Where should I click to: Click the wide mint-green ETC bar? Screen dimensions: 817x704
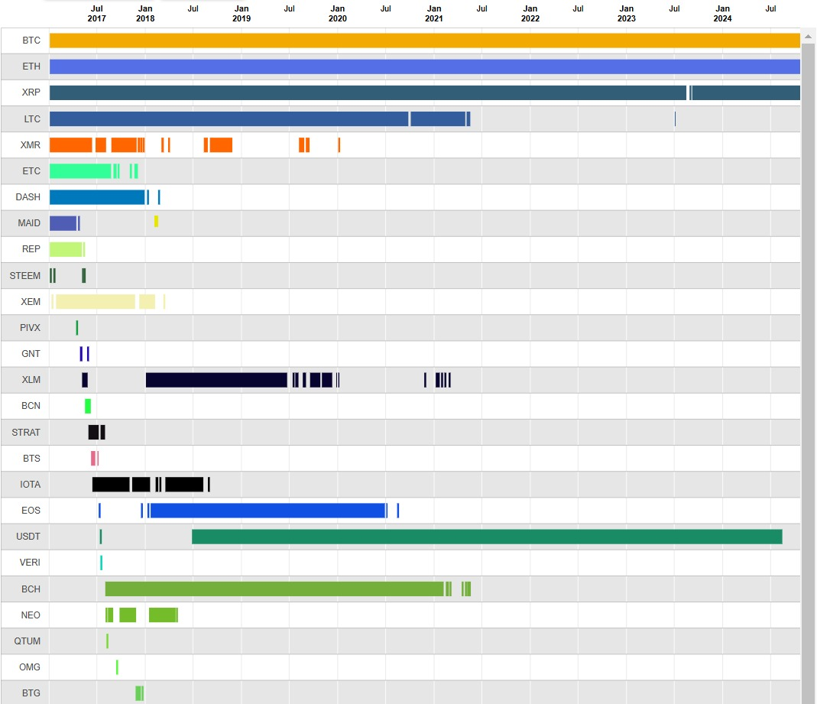(x=80, y=171)
